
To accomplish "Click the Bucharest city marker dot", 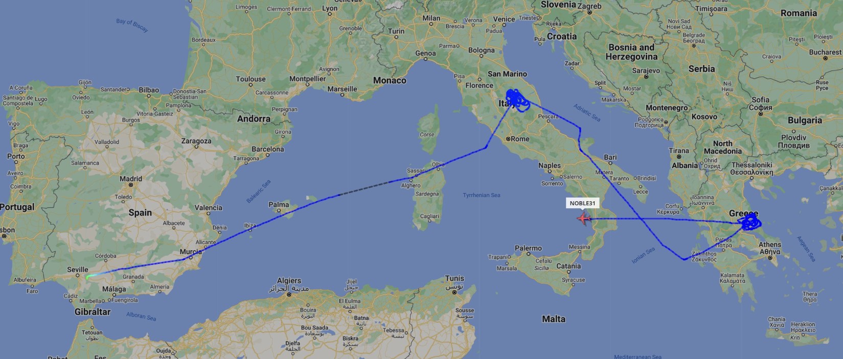I will pos(825,58).
